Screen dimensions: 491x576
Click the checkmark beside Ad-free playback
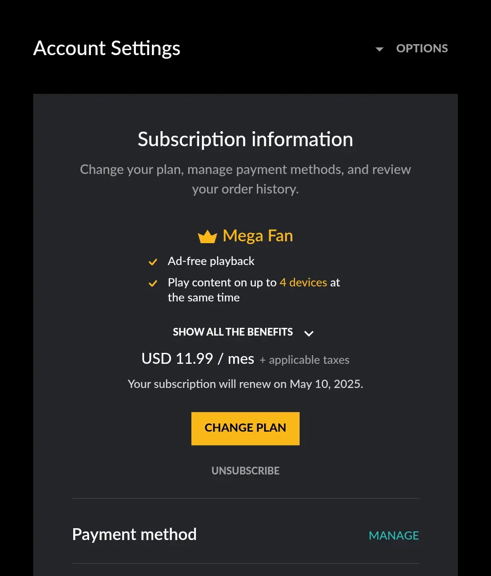tap(153, 262)
